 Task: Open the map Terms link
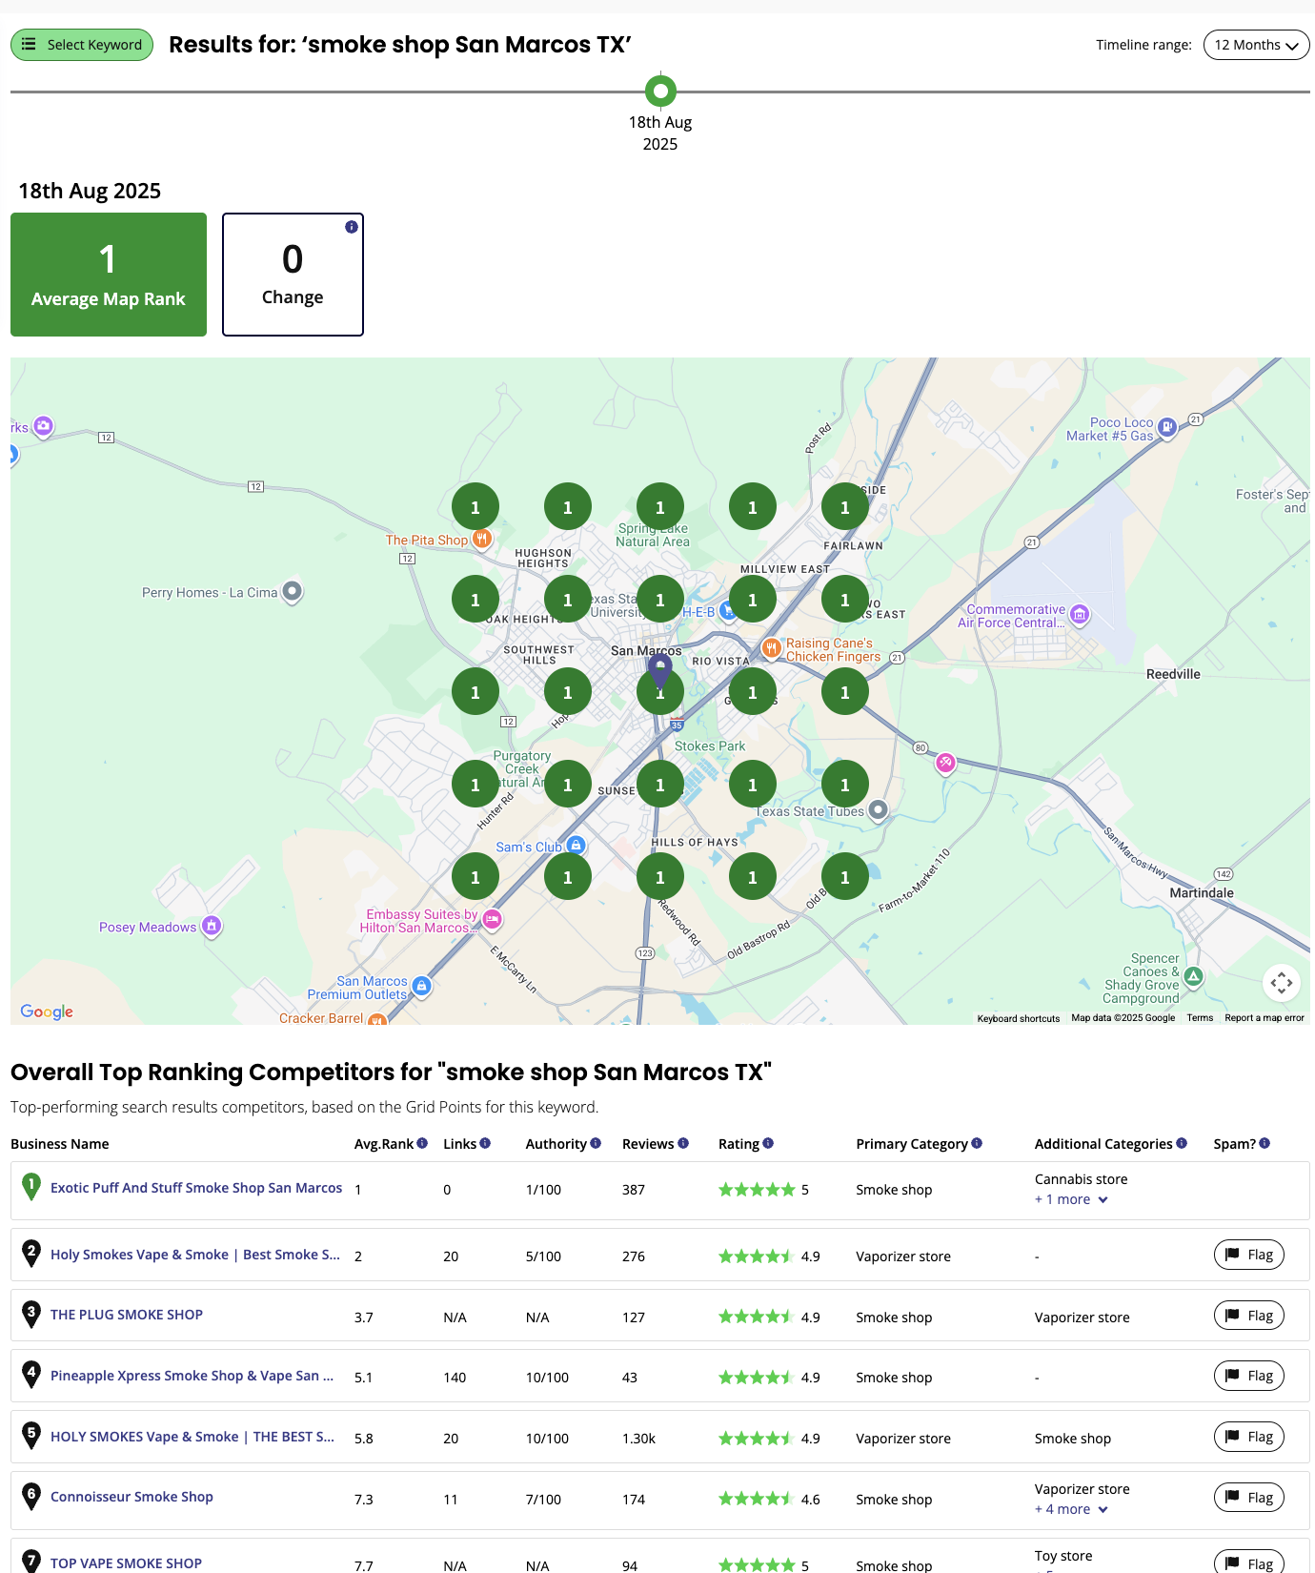pos(1200,1018)
